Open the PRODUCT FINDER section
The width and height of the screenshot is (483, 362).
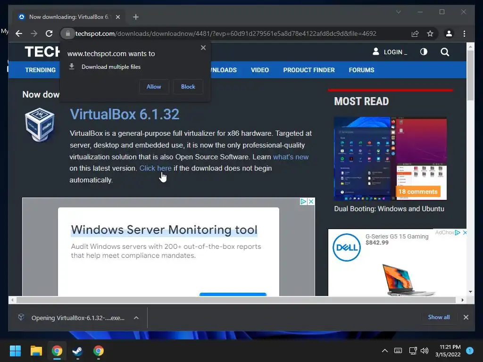click(x=309, y=70)
